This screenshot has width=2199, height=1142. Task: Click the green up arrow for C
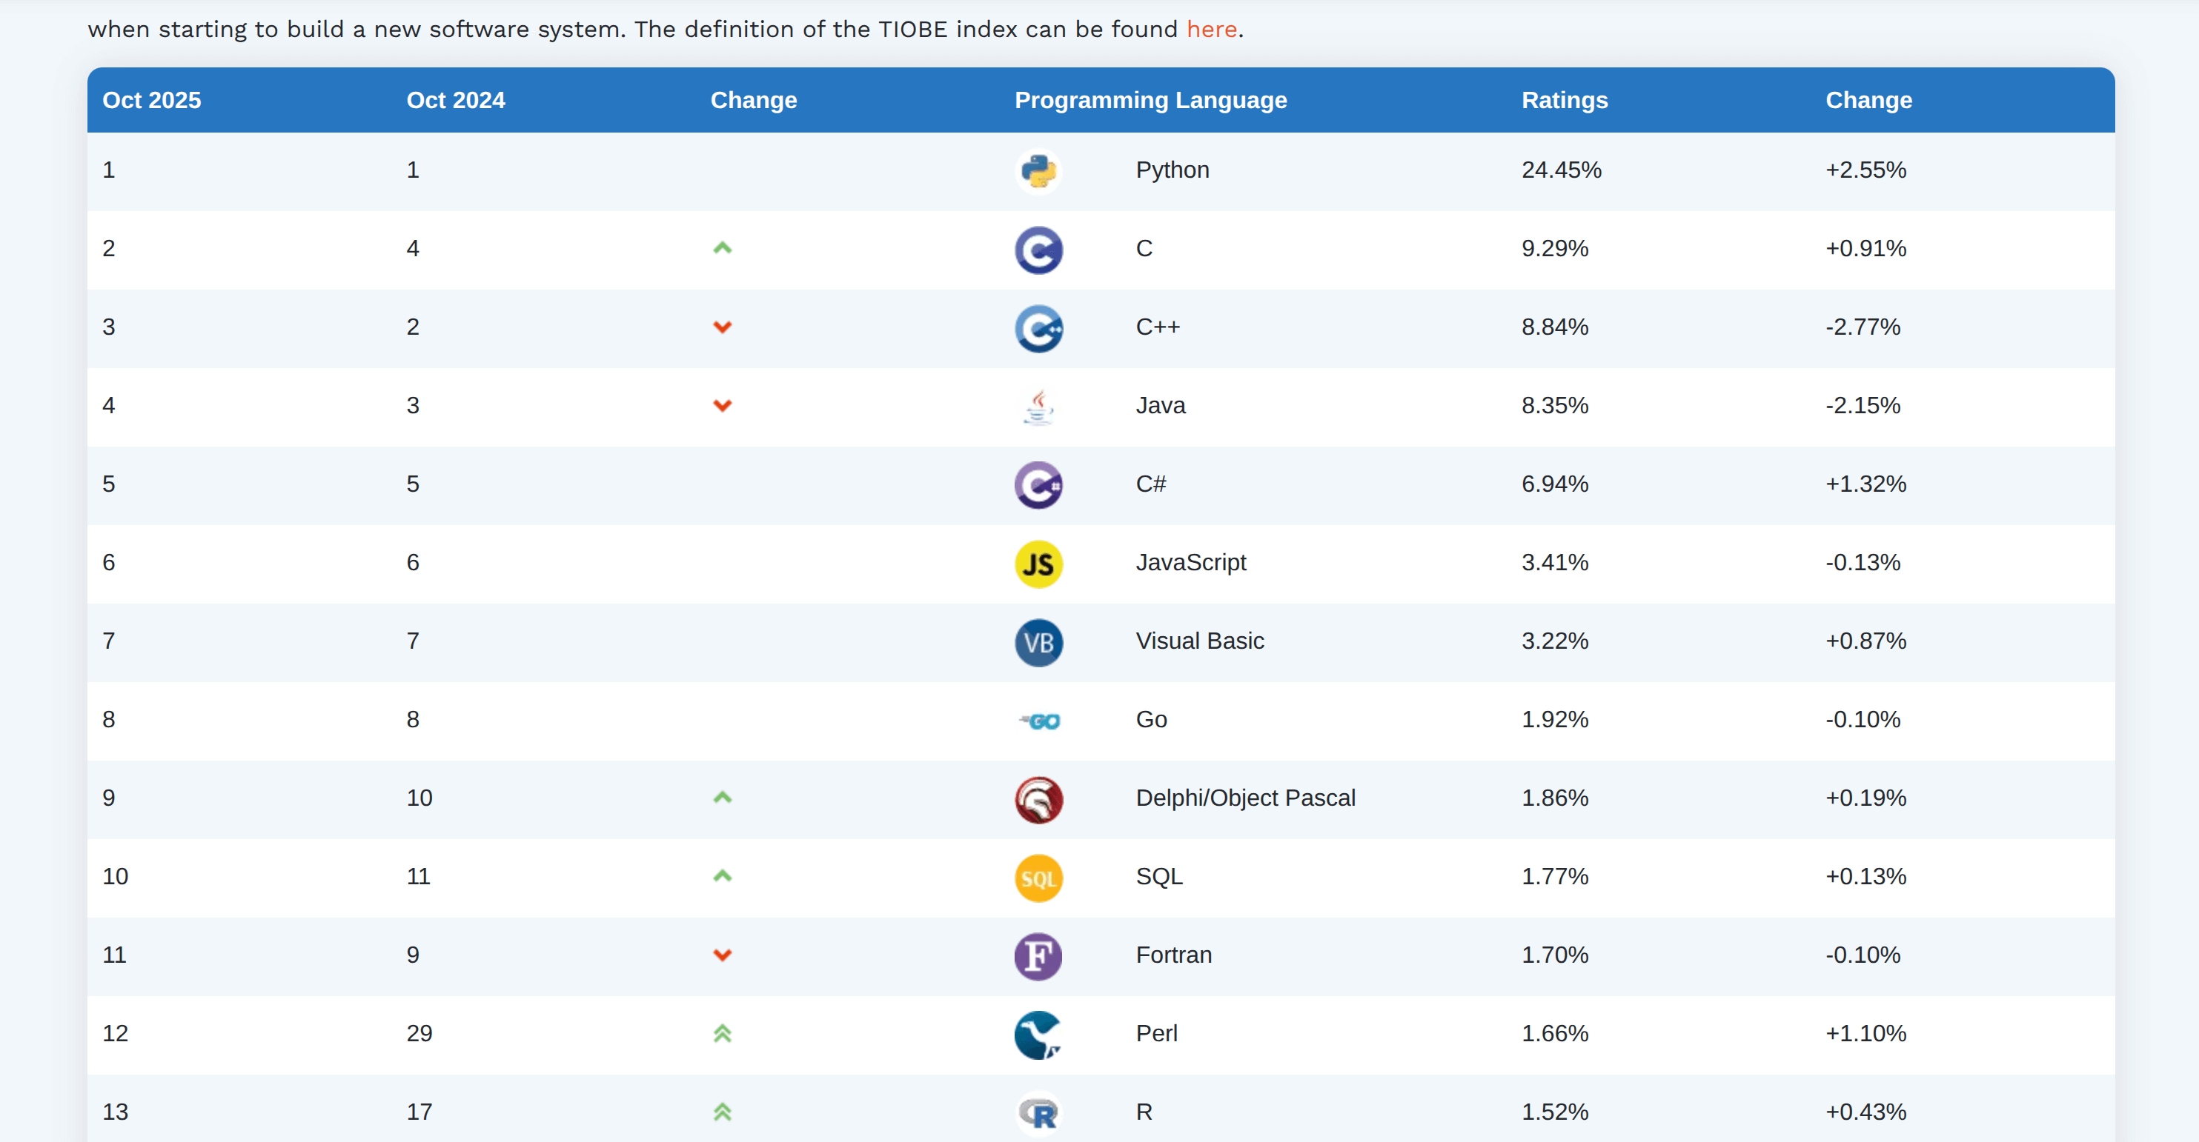722,248
